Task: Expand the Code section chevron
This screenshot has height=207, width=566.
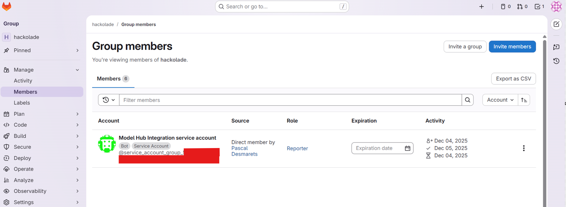Action: pyautogui.click(x=77, y=125)
